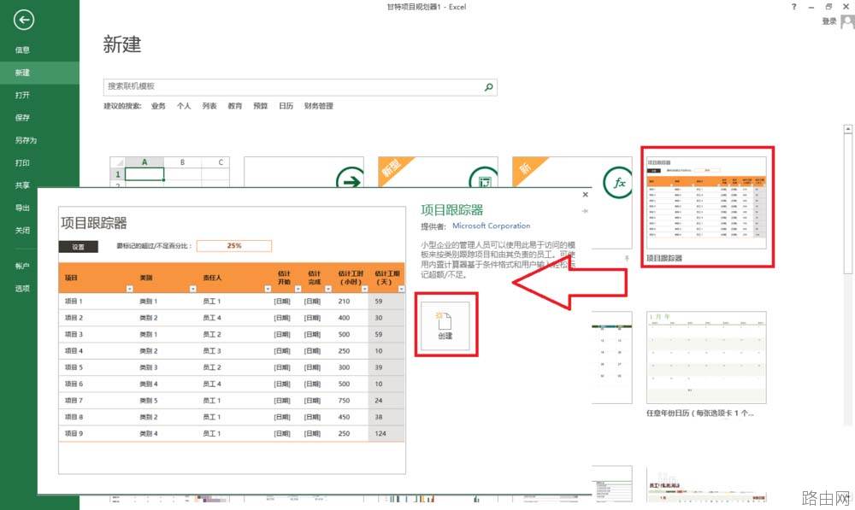Open the 项目 column filter dropdown

click(129, 289)
